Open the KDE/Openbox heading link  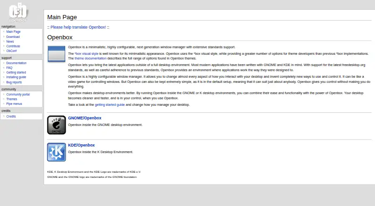click(81, 145)
